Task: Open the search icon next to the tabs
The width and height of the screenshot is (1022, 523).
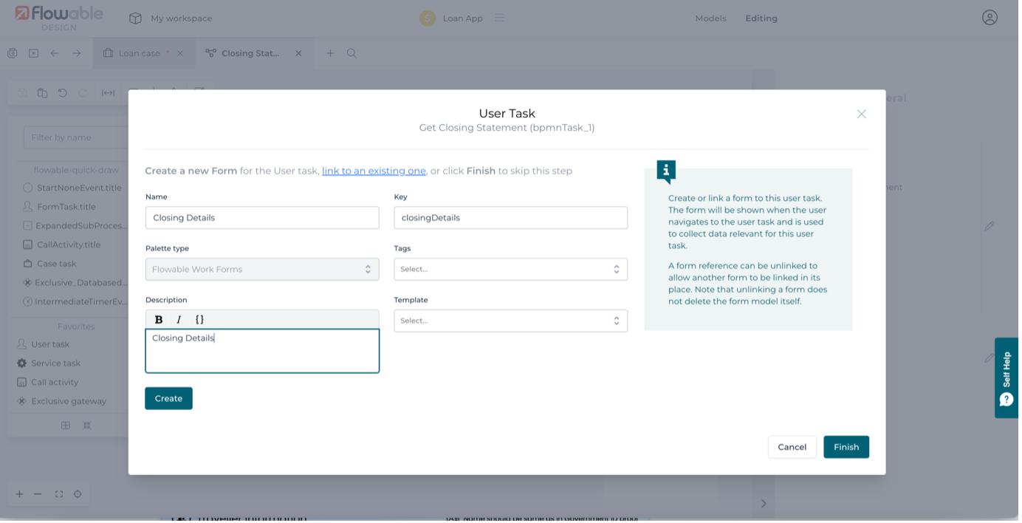Action: [351, 52]
